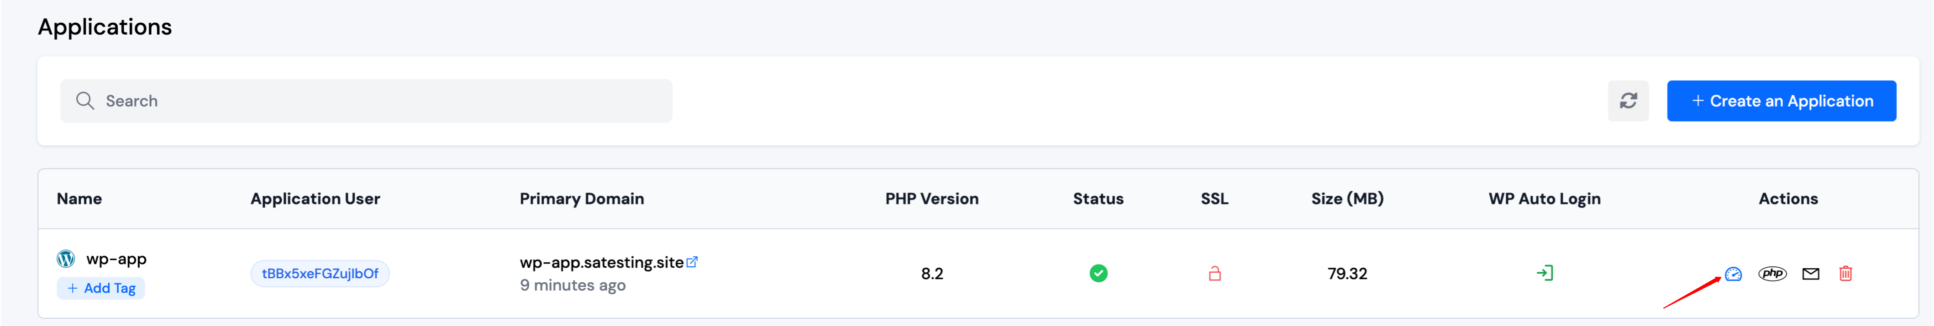Click the tBBx5xeFGZujlbOf application user badge
1934x326 pixels.
tap(320, 274)
